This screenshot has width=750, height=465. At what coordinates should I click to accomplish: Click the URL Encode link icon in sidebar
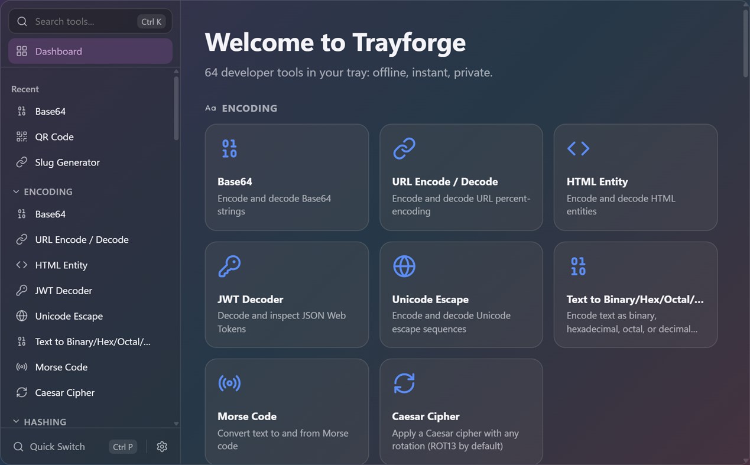22,239
